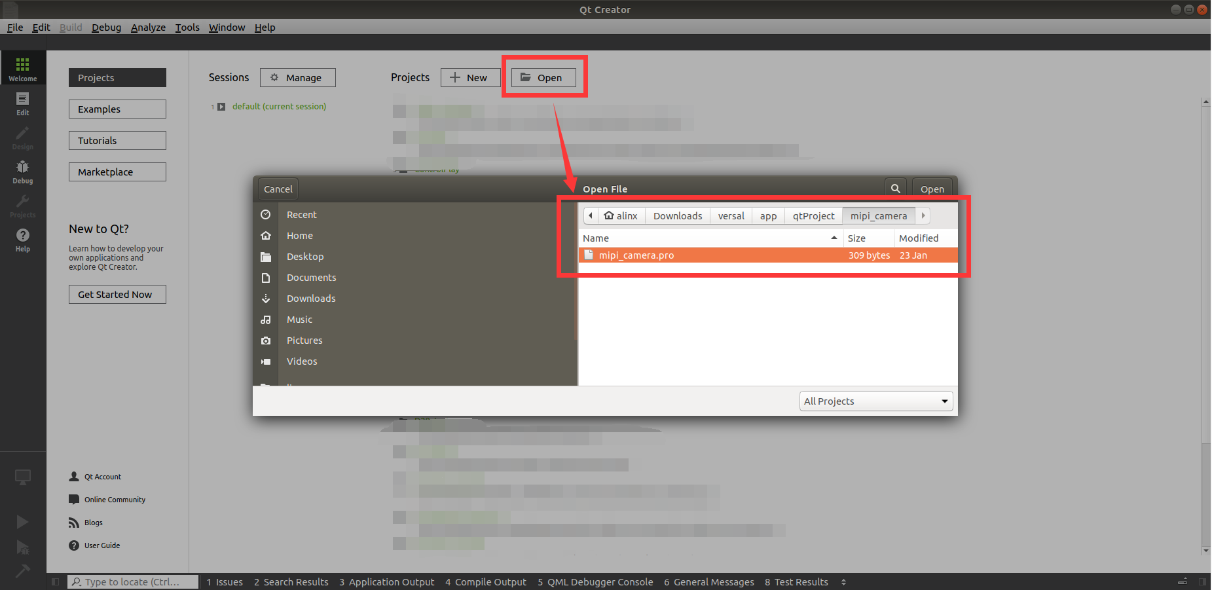Image resolution: width=1212 pixels, height=590 pixels.
Task: Open User Guide help icon
Action: (x=74, y=545)
